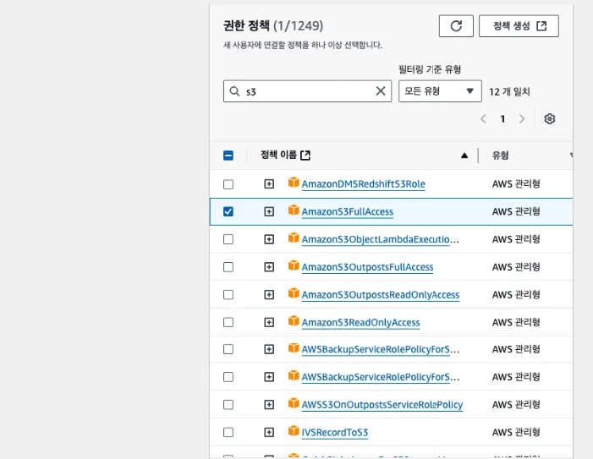Screen dimensions: 593x459
Task: Open the 모든 유형 filter dropdown
Action: [440, 91]
